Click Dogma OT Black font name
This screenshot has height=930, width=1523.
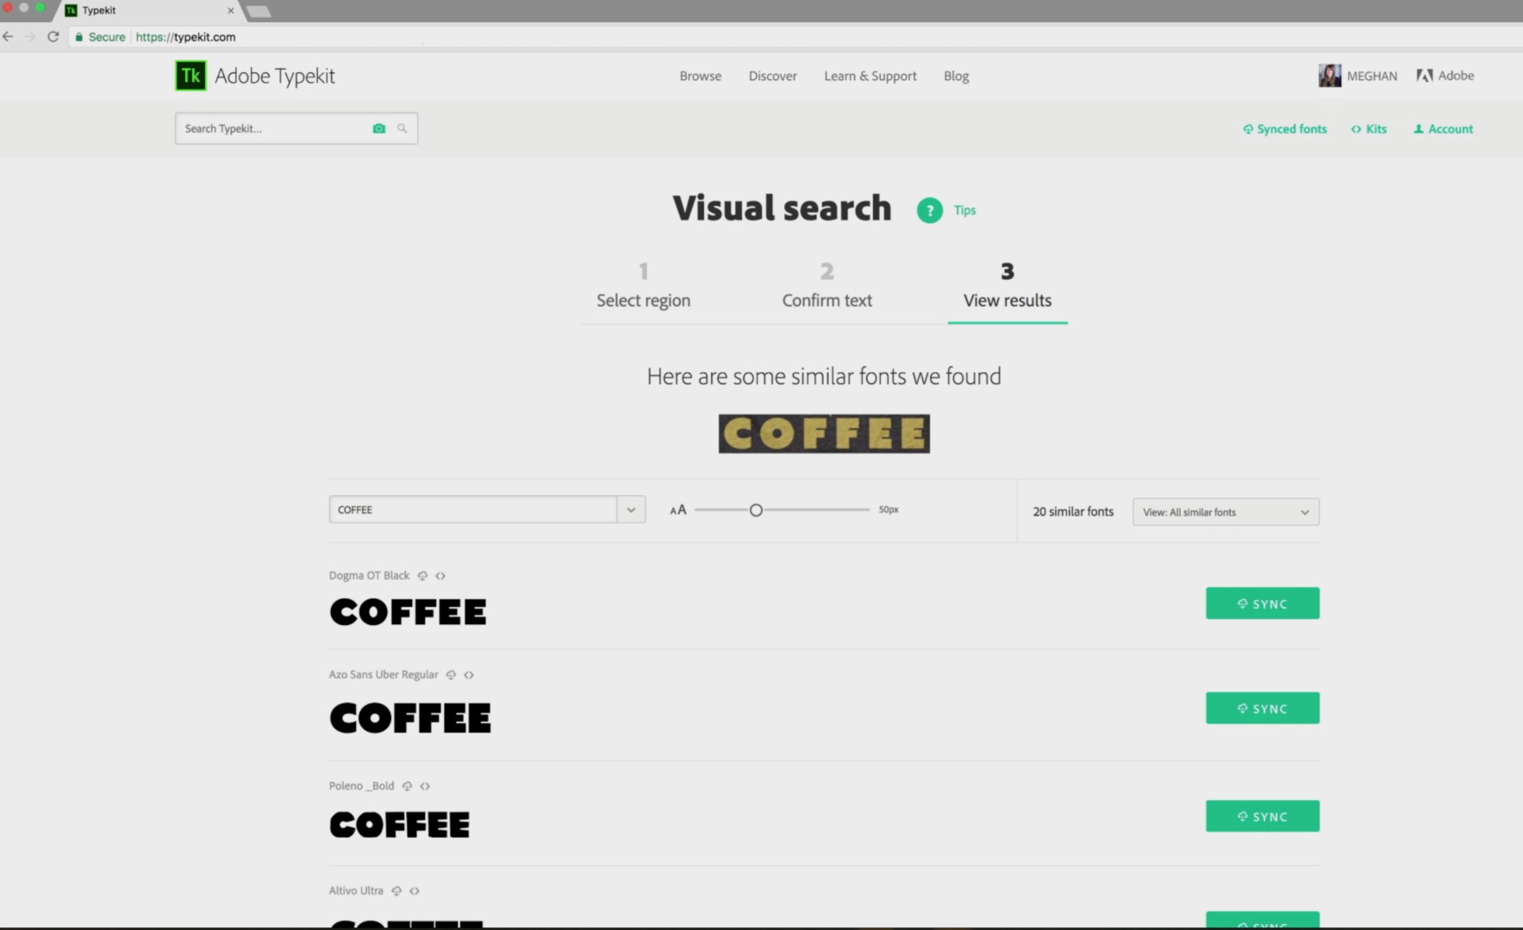click(369, 576)
